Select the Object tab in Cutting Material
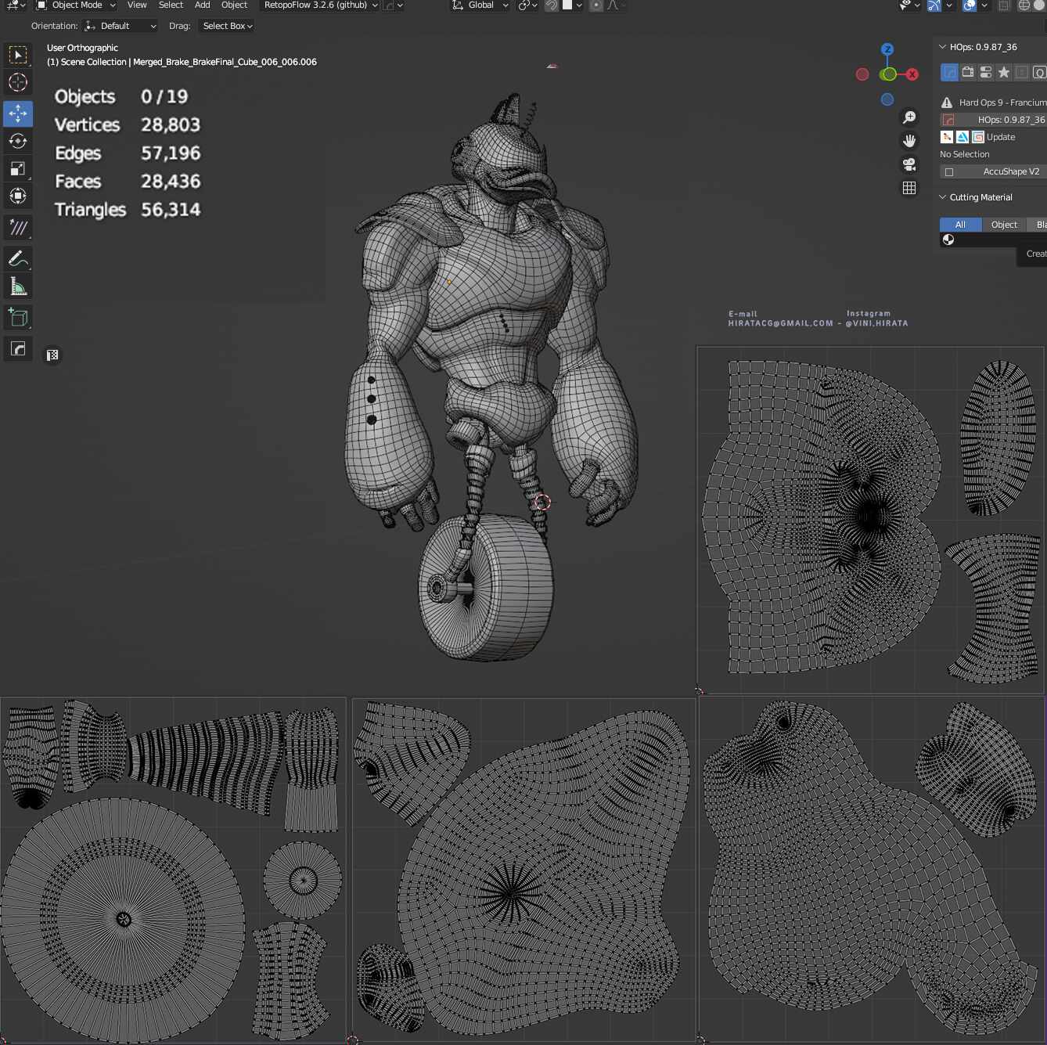 [1004, 225]
